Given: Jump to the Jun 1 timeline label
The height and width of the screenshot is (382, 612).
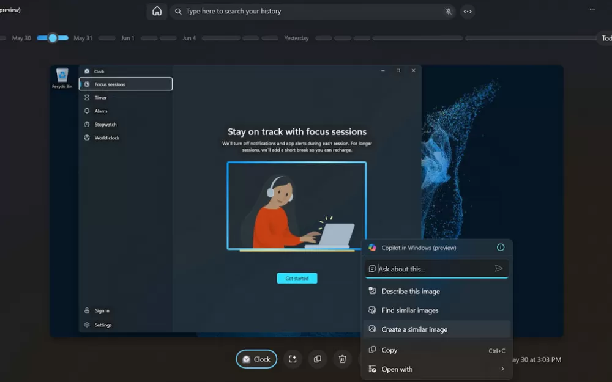Looking at the screenshot, I should pyautogui.click(x=128, y=38).
